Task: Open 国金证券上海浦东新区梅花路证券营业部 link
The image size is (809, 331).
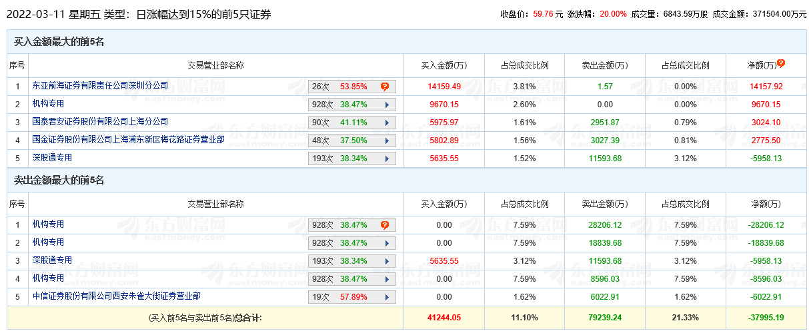Action: (128, 140)
